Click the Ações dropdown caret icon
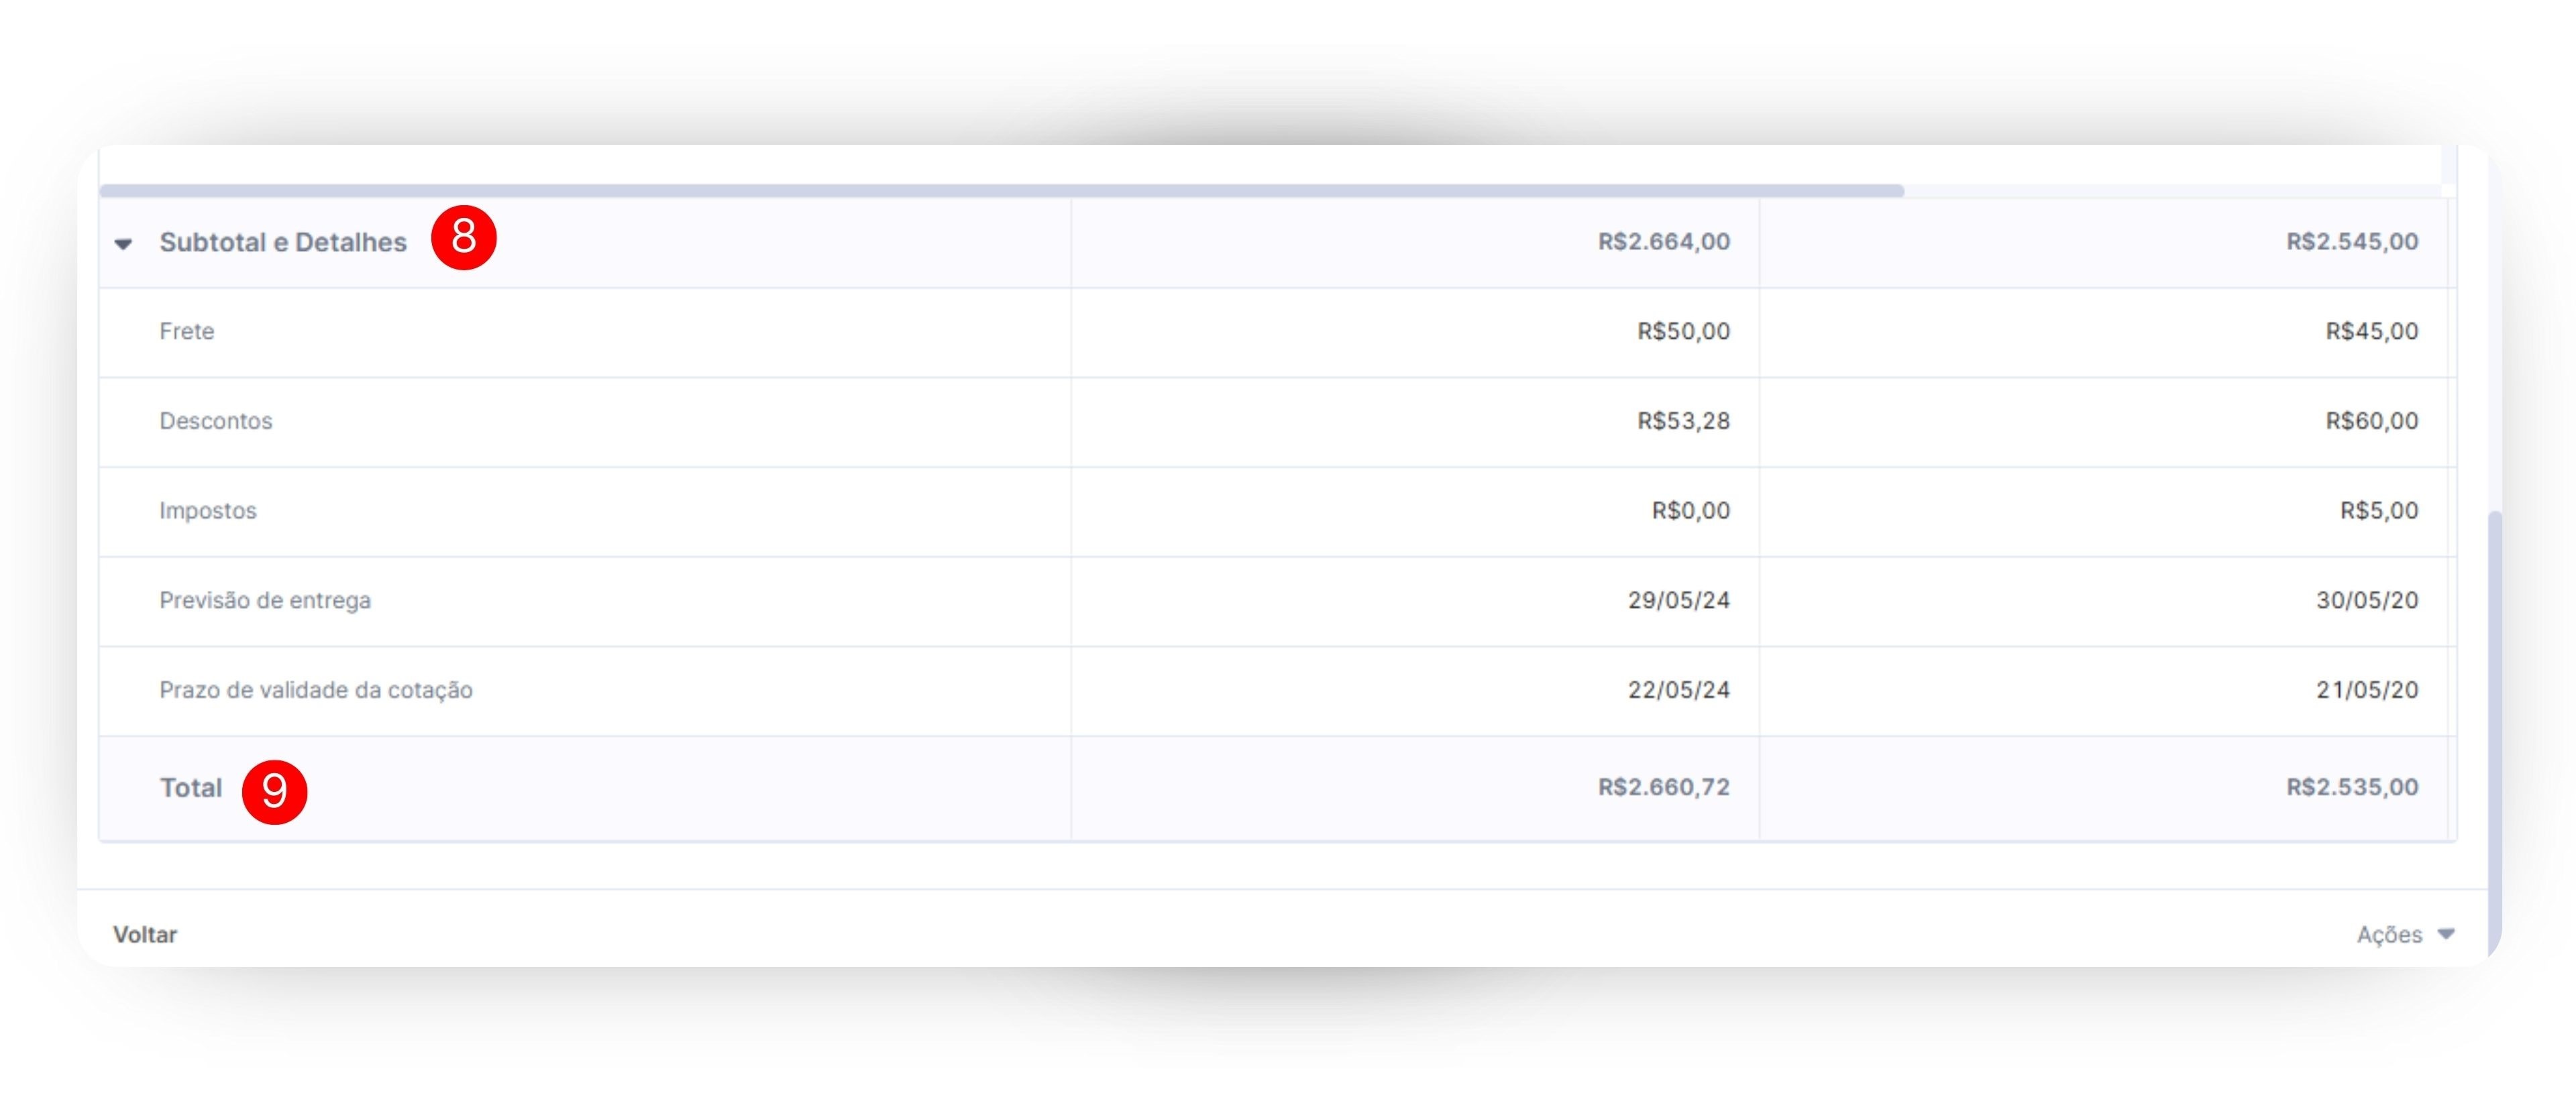The height and width of the screenshot is (1093, 2576). (2446, 934)
